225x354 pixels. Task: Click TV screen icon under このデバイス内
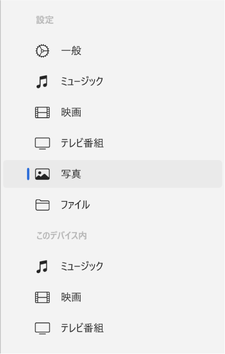pos(42,328)
